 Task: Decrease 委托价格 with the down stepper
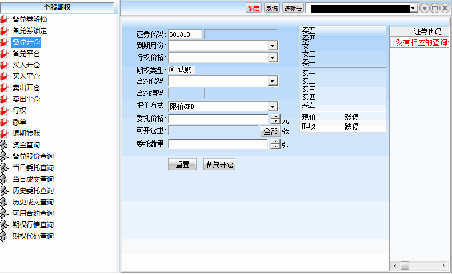[275, 120]
